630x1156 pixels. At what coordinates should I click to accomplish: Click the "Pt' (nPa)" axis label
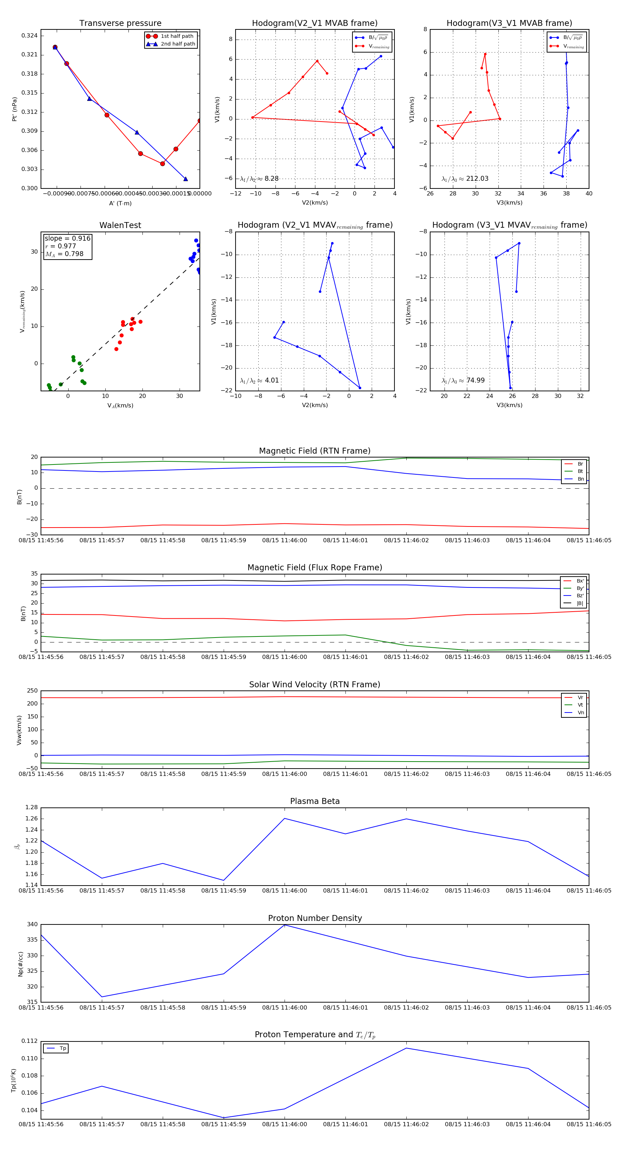[x=14, y=109]
